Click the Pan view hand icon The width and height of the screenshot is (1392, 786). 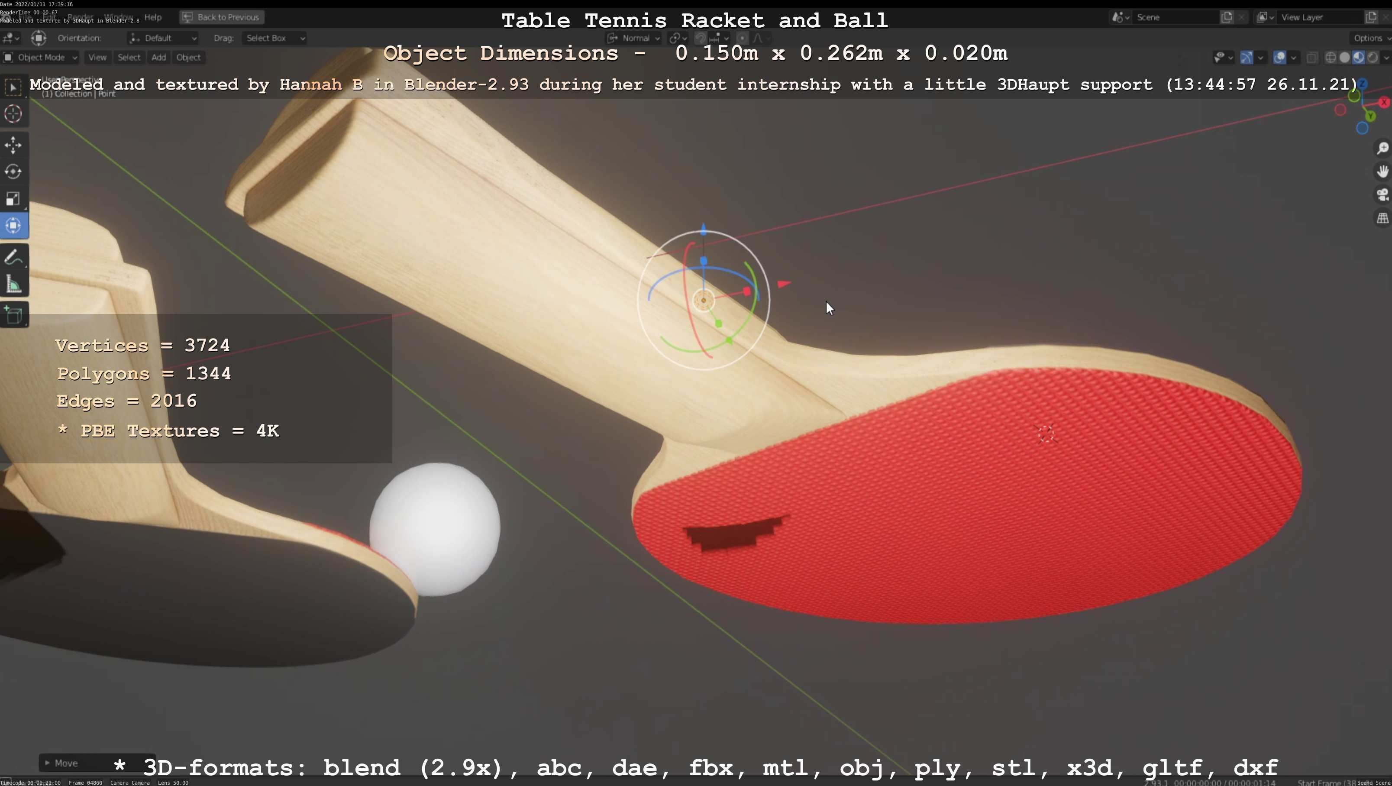(1382, 171)
